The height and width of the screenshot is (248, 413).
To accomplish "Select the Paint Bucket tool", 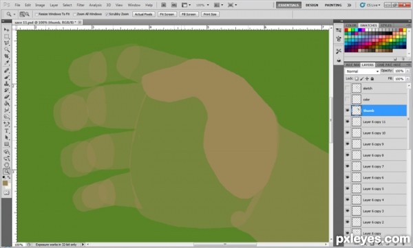I will pos(7,103).
